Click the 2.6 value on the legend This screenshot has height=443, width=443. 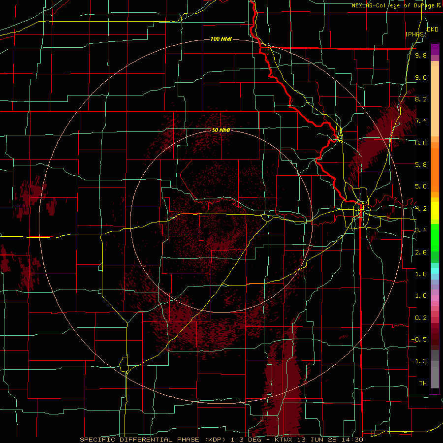click(x=421, y=253)
